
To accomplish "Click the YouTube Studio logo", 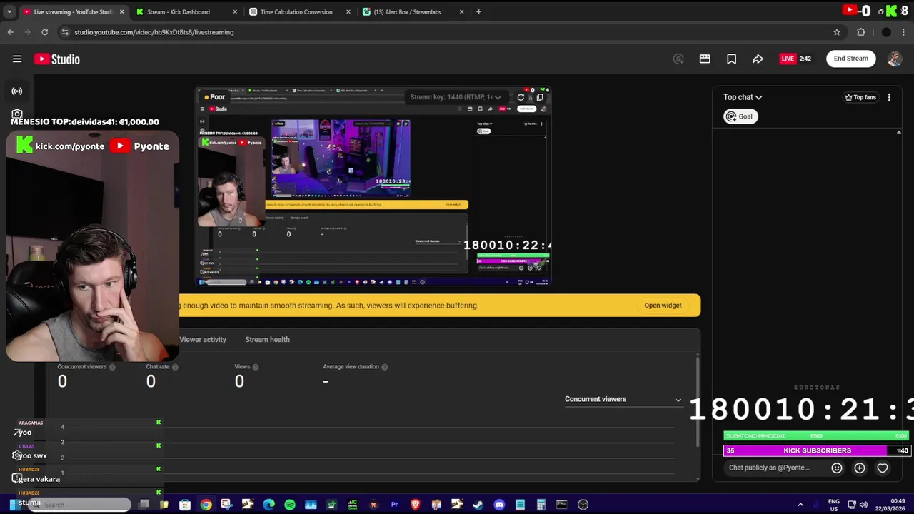I will [x=56, y=59].
